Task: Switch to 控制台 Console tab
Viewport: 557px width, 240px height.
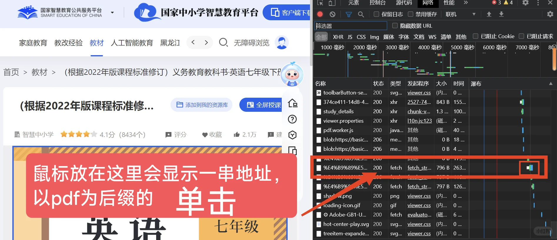Action: (x=377, y=3)
